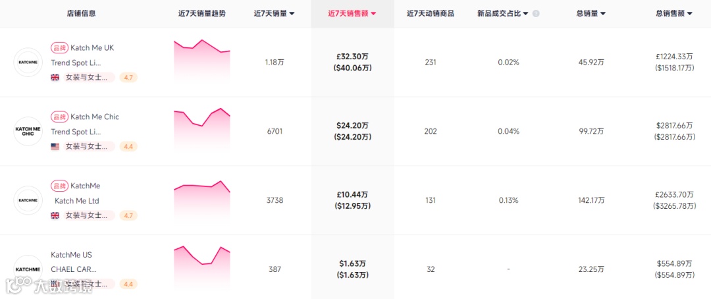
Task: Click the 品牌 badge on Katch Me UK
Action: 59,47
